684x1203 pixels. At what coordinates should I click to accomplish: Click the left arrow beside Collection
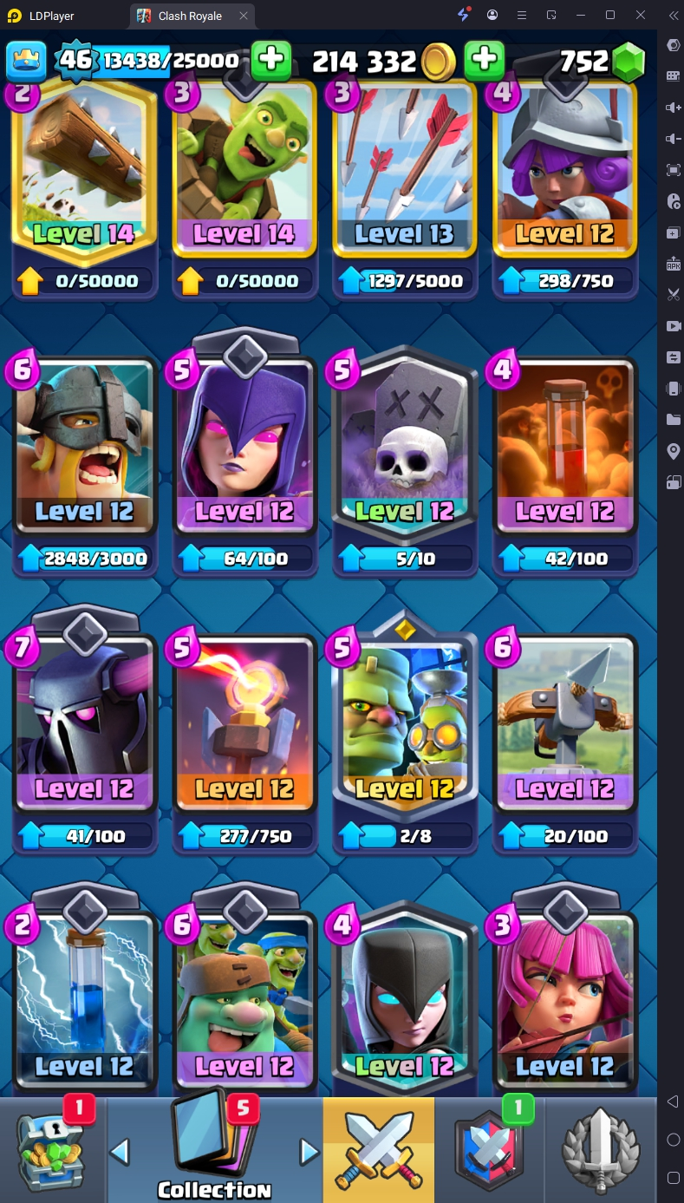[x=120, y=1152]
